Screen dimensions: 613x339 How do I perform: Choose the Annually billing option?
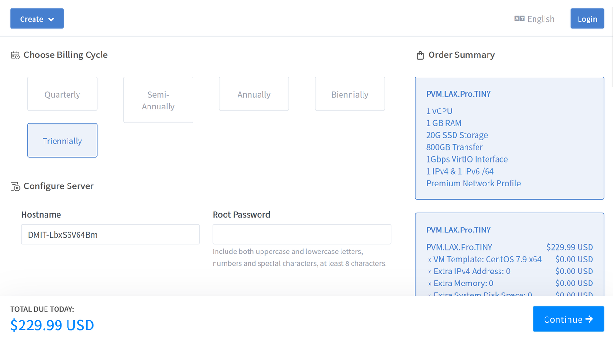tap(254, 94)
